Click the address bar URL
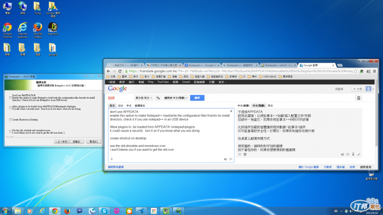Viewport: 383px width, 215px height. [x=241, y=71]
